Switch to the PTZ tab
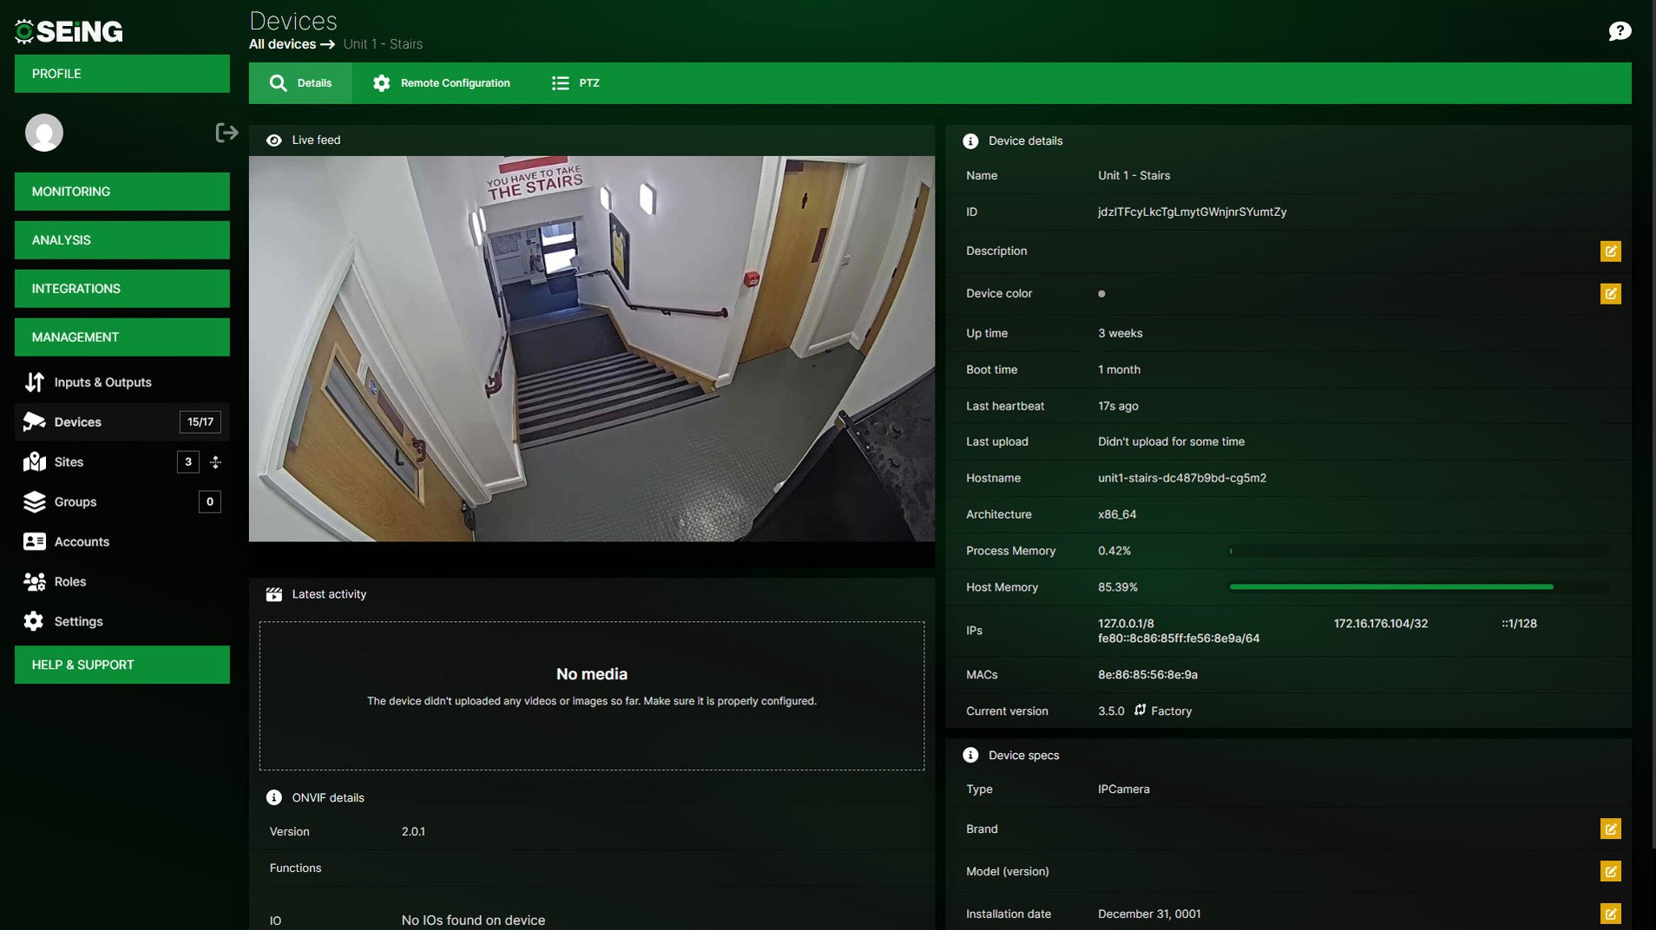Image resolution: width=1656 pixels, height=930 pixels. click(x=575, y=83)
